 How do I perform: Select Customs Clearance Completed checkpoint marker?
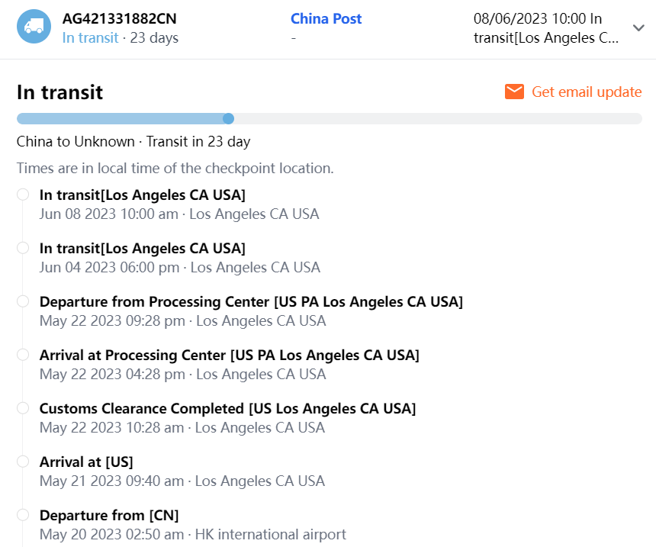point(23,408)
